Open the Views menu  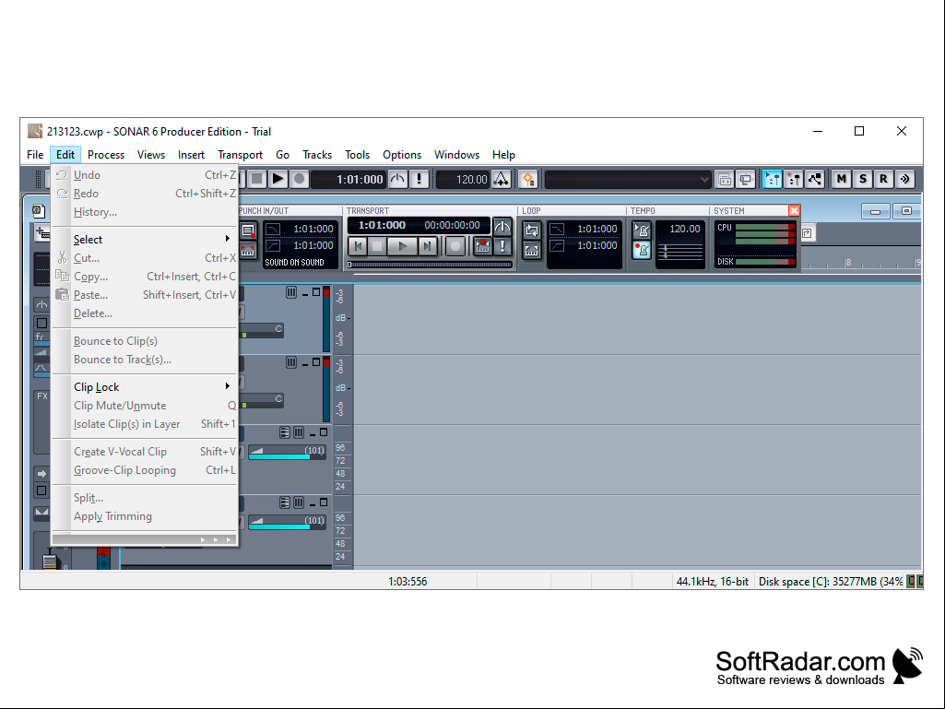tap(150, 155)
